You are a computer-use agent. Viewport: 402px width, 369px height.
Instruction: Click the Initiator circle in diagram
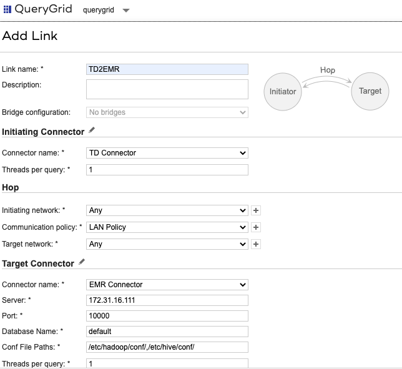point(283,92)
